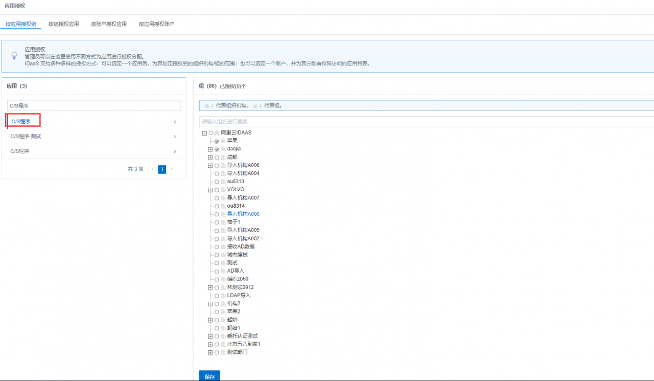
Task: Click the 已授权(0)个 header text
Action: [x=233, y=86]
